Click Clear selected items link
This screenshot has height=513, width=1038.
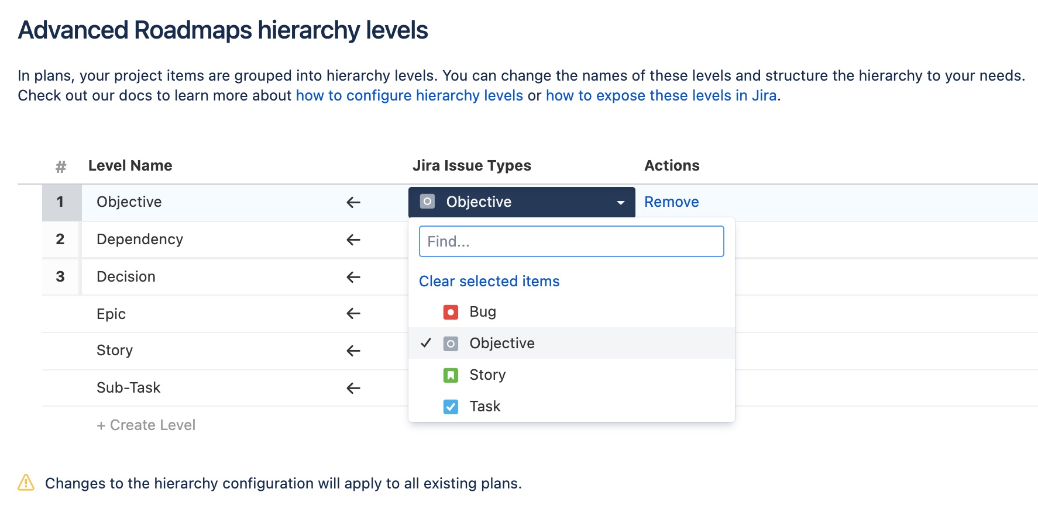click(x=489, y=282)
